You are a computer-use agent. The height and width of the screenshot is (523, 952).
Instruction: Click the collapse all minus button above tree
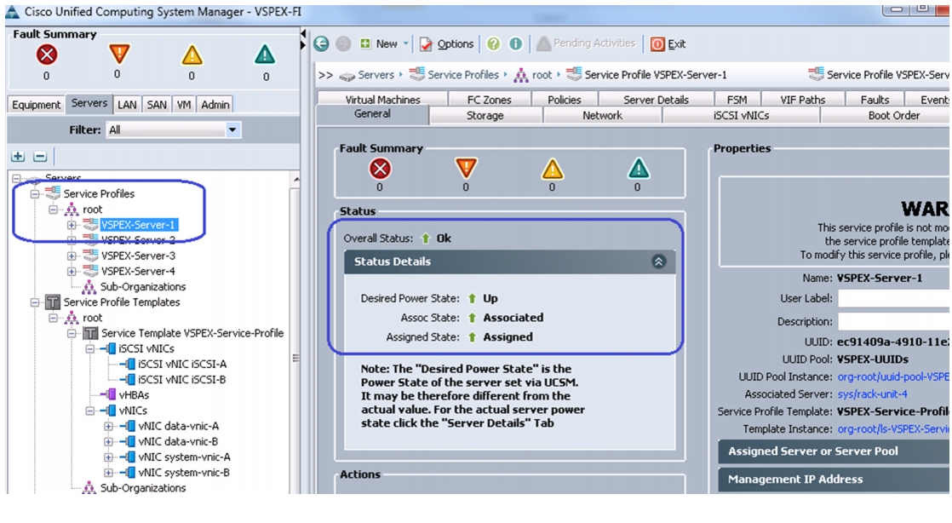tap(40, 157)
